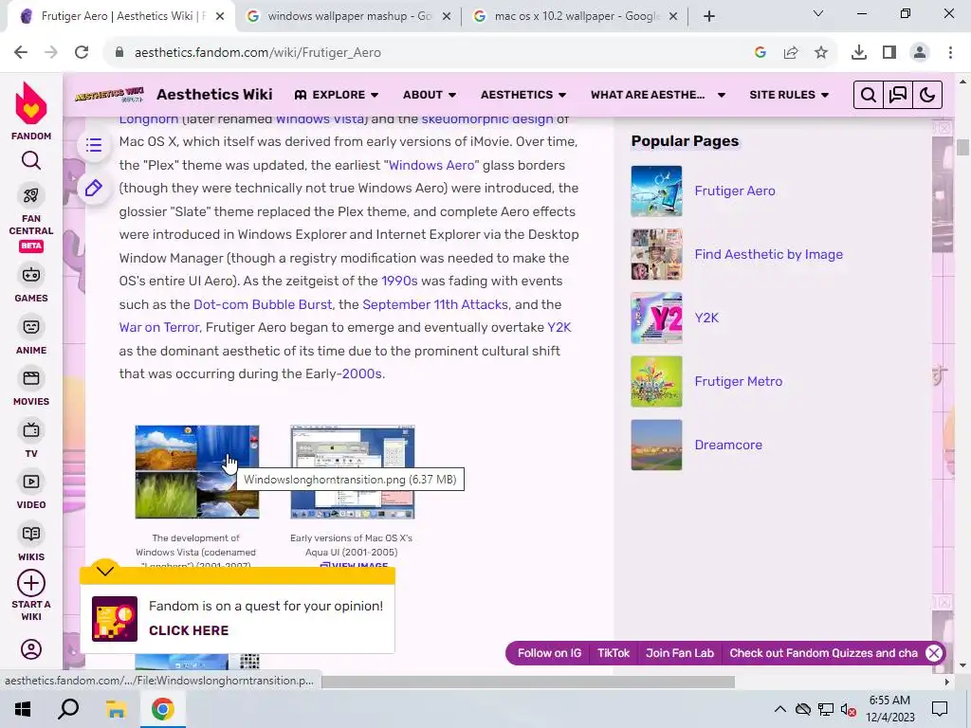Open the user profile icon in the sidebar
971x728 pixels.
pos(31,648)
